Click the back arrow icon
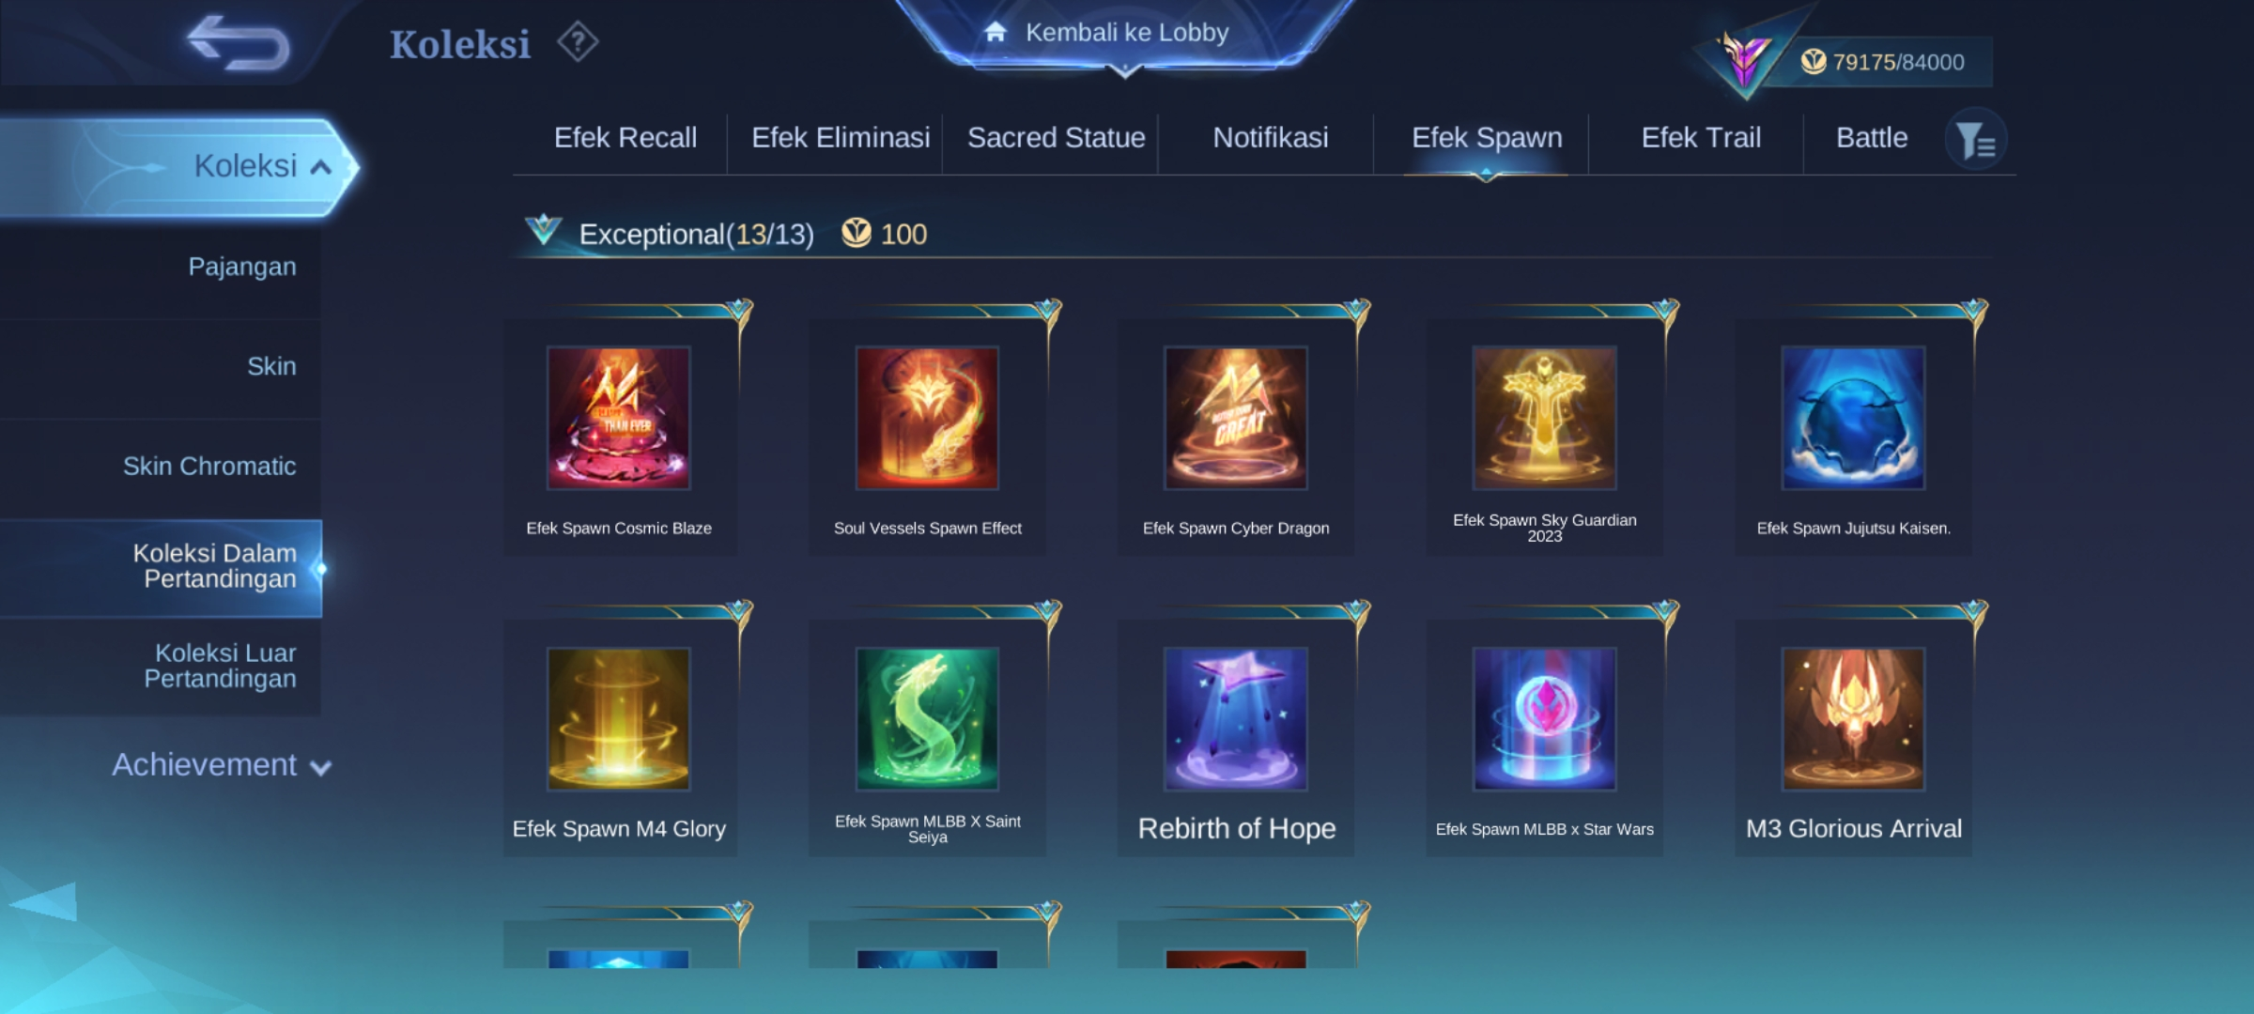The height and width of the screenshot is (1014, 2254). tap(239, 43)
